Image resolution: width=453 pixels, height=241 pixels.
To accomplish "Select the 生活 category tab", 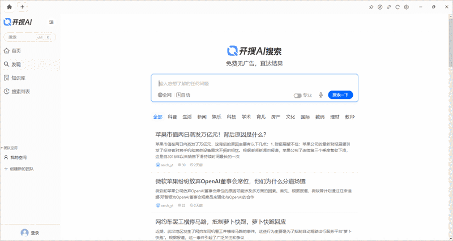I will coord(187,117).
